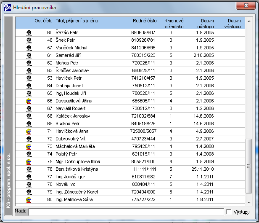Click the scrollbar down arrow
This screenshot has width=259, height=223.
249,203
